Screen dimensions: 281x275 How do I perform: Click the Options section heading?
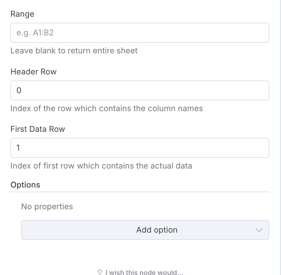tap(25, 185)
